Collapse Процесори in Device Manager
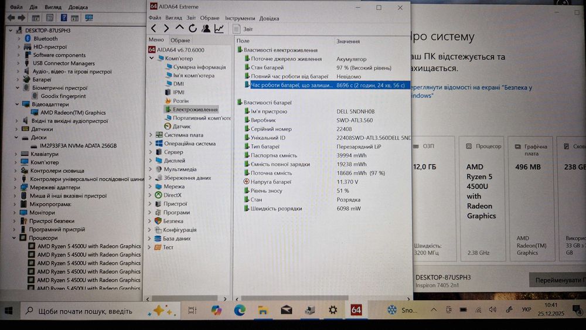 [14, 238]
